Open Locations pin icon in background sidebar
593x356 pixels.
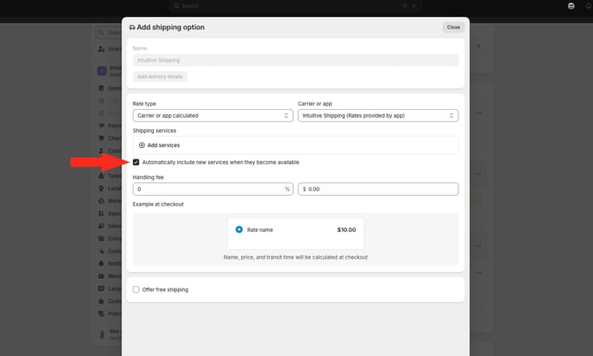point(102,189)
